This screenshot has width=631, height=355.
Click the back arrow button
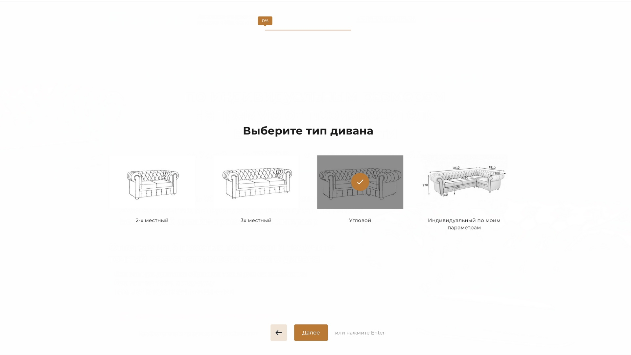click(278, 333)
